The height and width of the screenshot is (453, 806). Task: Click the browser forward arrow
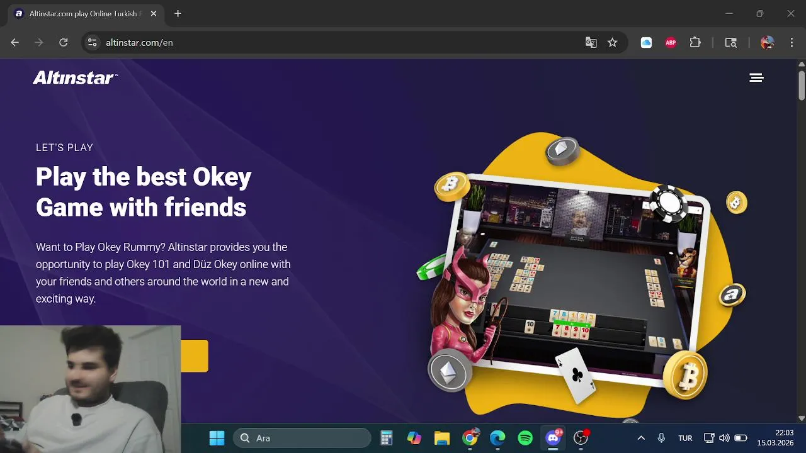[39, 42]
